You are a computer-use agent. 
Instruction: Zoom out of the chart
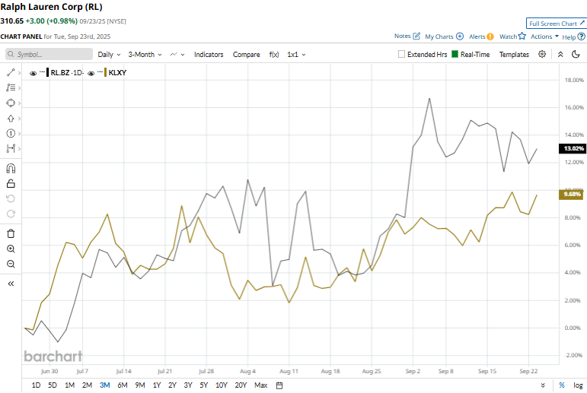click(x=11, y=264)
